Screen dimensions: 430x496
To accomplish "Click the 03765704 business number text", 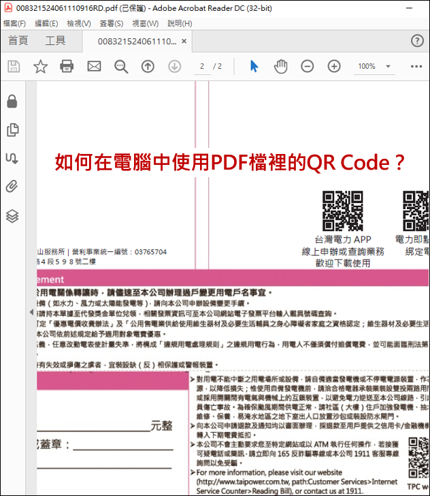I will tap(151, 252).
